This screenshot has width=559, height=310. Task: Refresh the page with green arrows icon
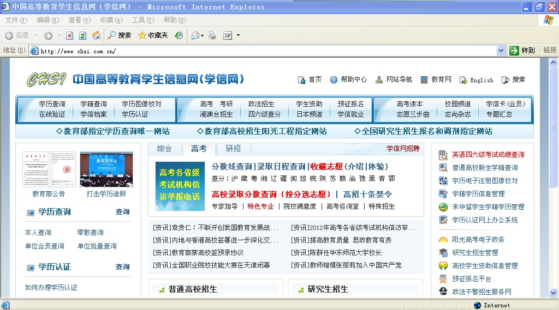[83, 35]
